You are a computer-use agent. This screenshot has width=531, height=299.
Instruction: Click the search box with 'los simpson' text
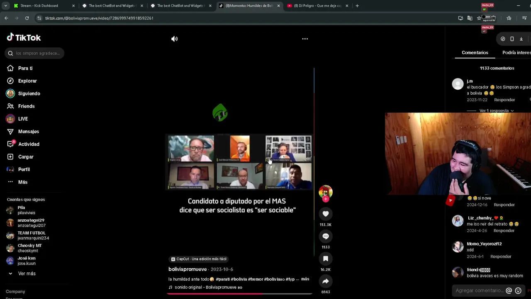pyautogui.click(x=35, y=53)
